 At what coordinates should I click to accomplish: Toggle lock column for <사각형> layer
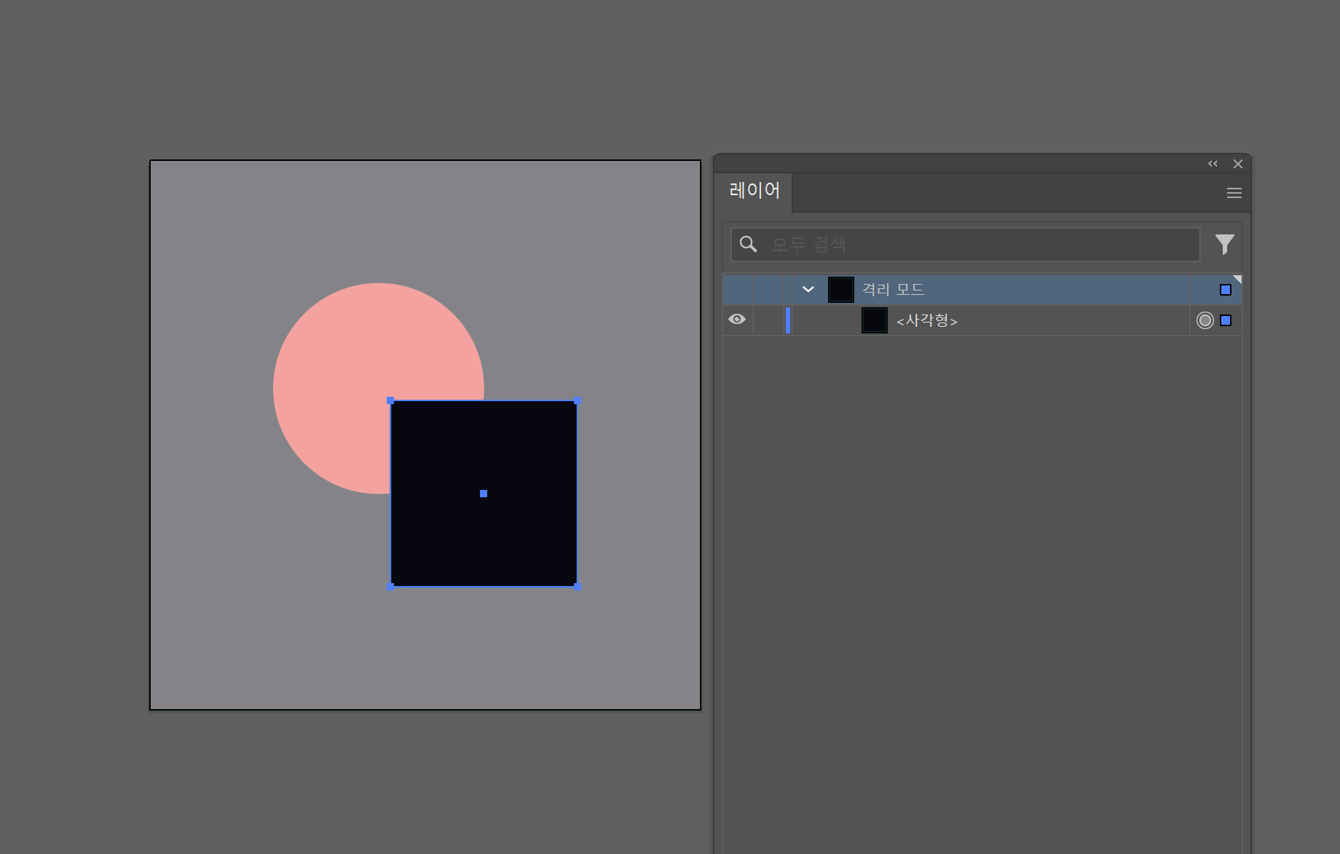coord(768,320)
